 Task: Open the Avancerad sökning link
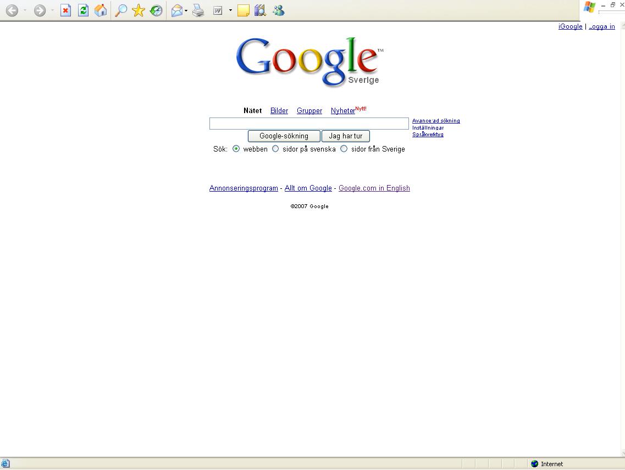tap(436, 121)
